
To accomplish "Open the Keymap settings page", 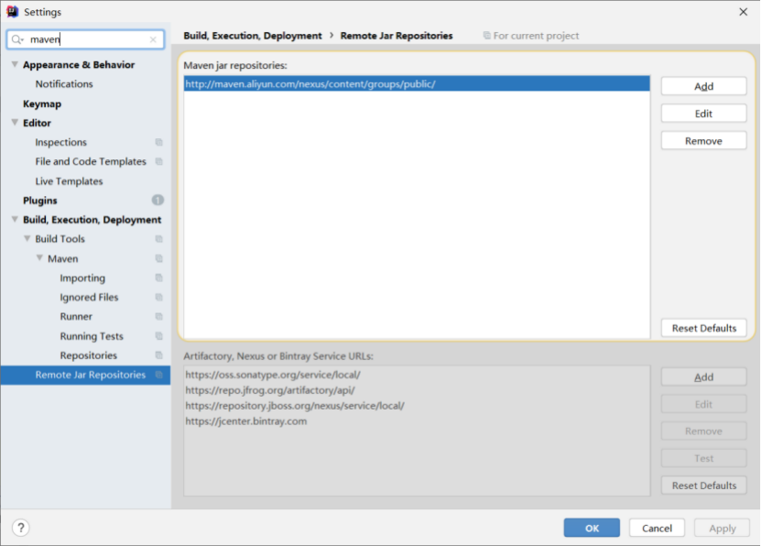I will click(x=42, y=104).
